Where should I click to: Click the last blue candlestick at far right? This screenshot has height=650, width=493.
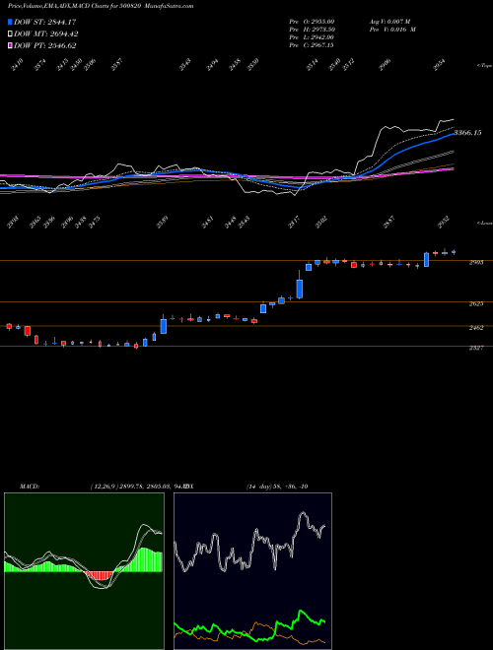tap(454, 252)
